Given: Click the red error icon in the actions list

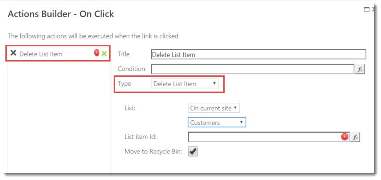Looking at the screenshot, I should pyautogui.click(x=97, y=53).
